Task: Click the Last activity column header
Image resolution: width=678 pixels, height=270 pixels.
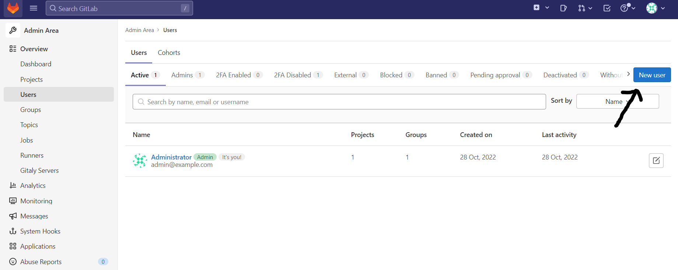Action: 559,135
